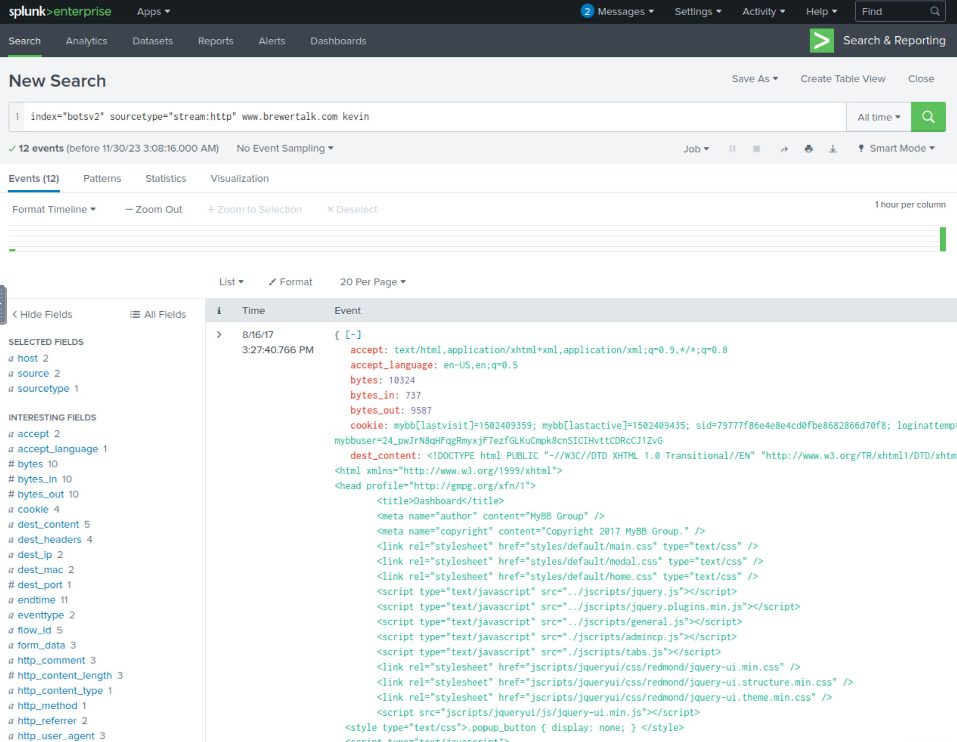Open the 20 Per Page dropdown
This screenshot has width=957, height=742.
click(x=372, y=282)
